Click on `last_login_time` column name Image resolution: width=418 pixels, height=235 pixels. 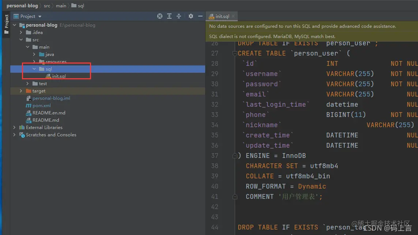click(x=276, y=105)
